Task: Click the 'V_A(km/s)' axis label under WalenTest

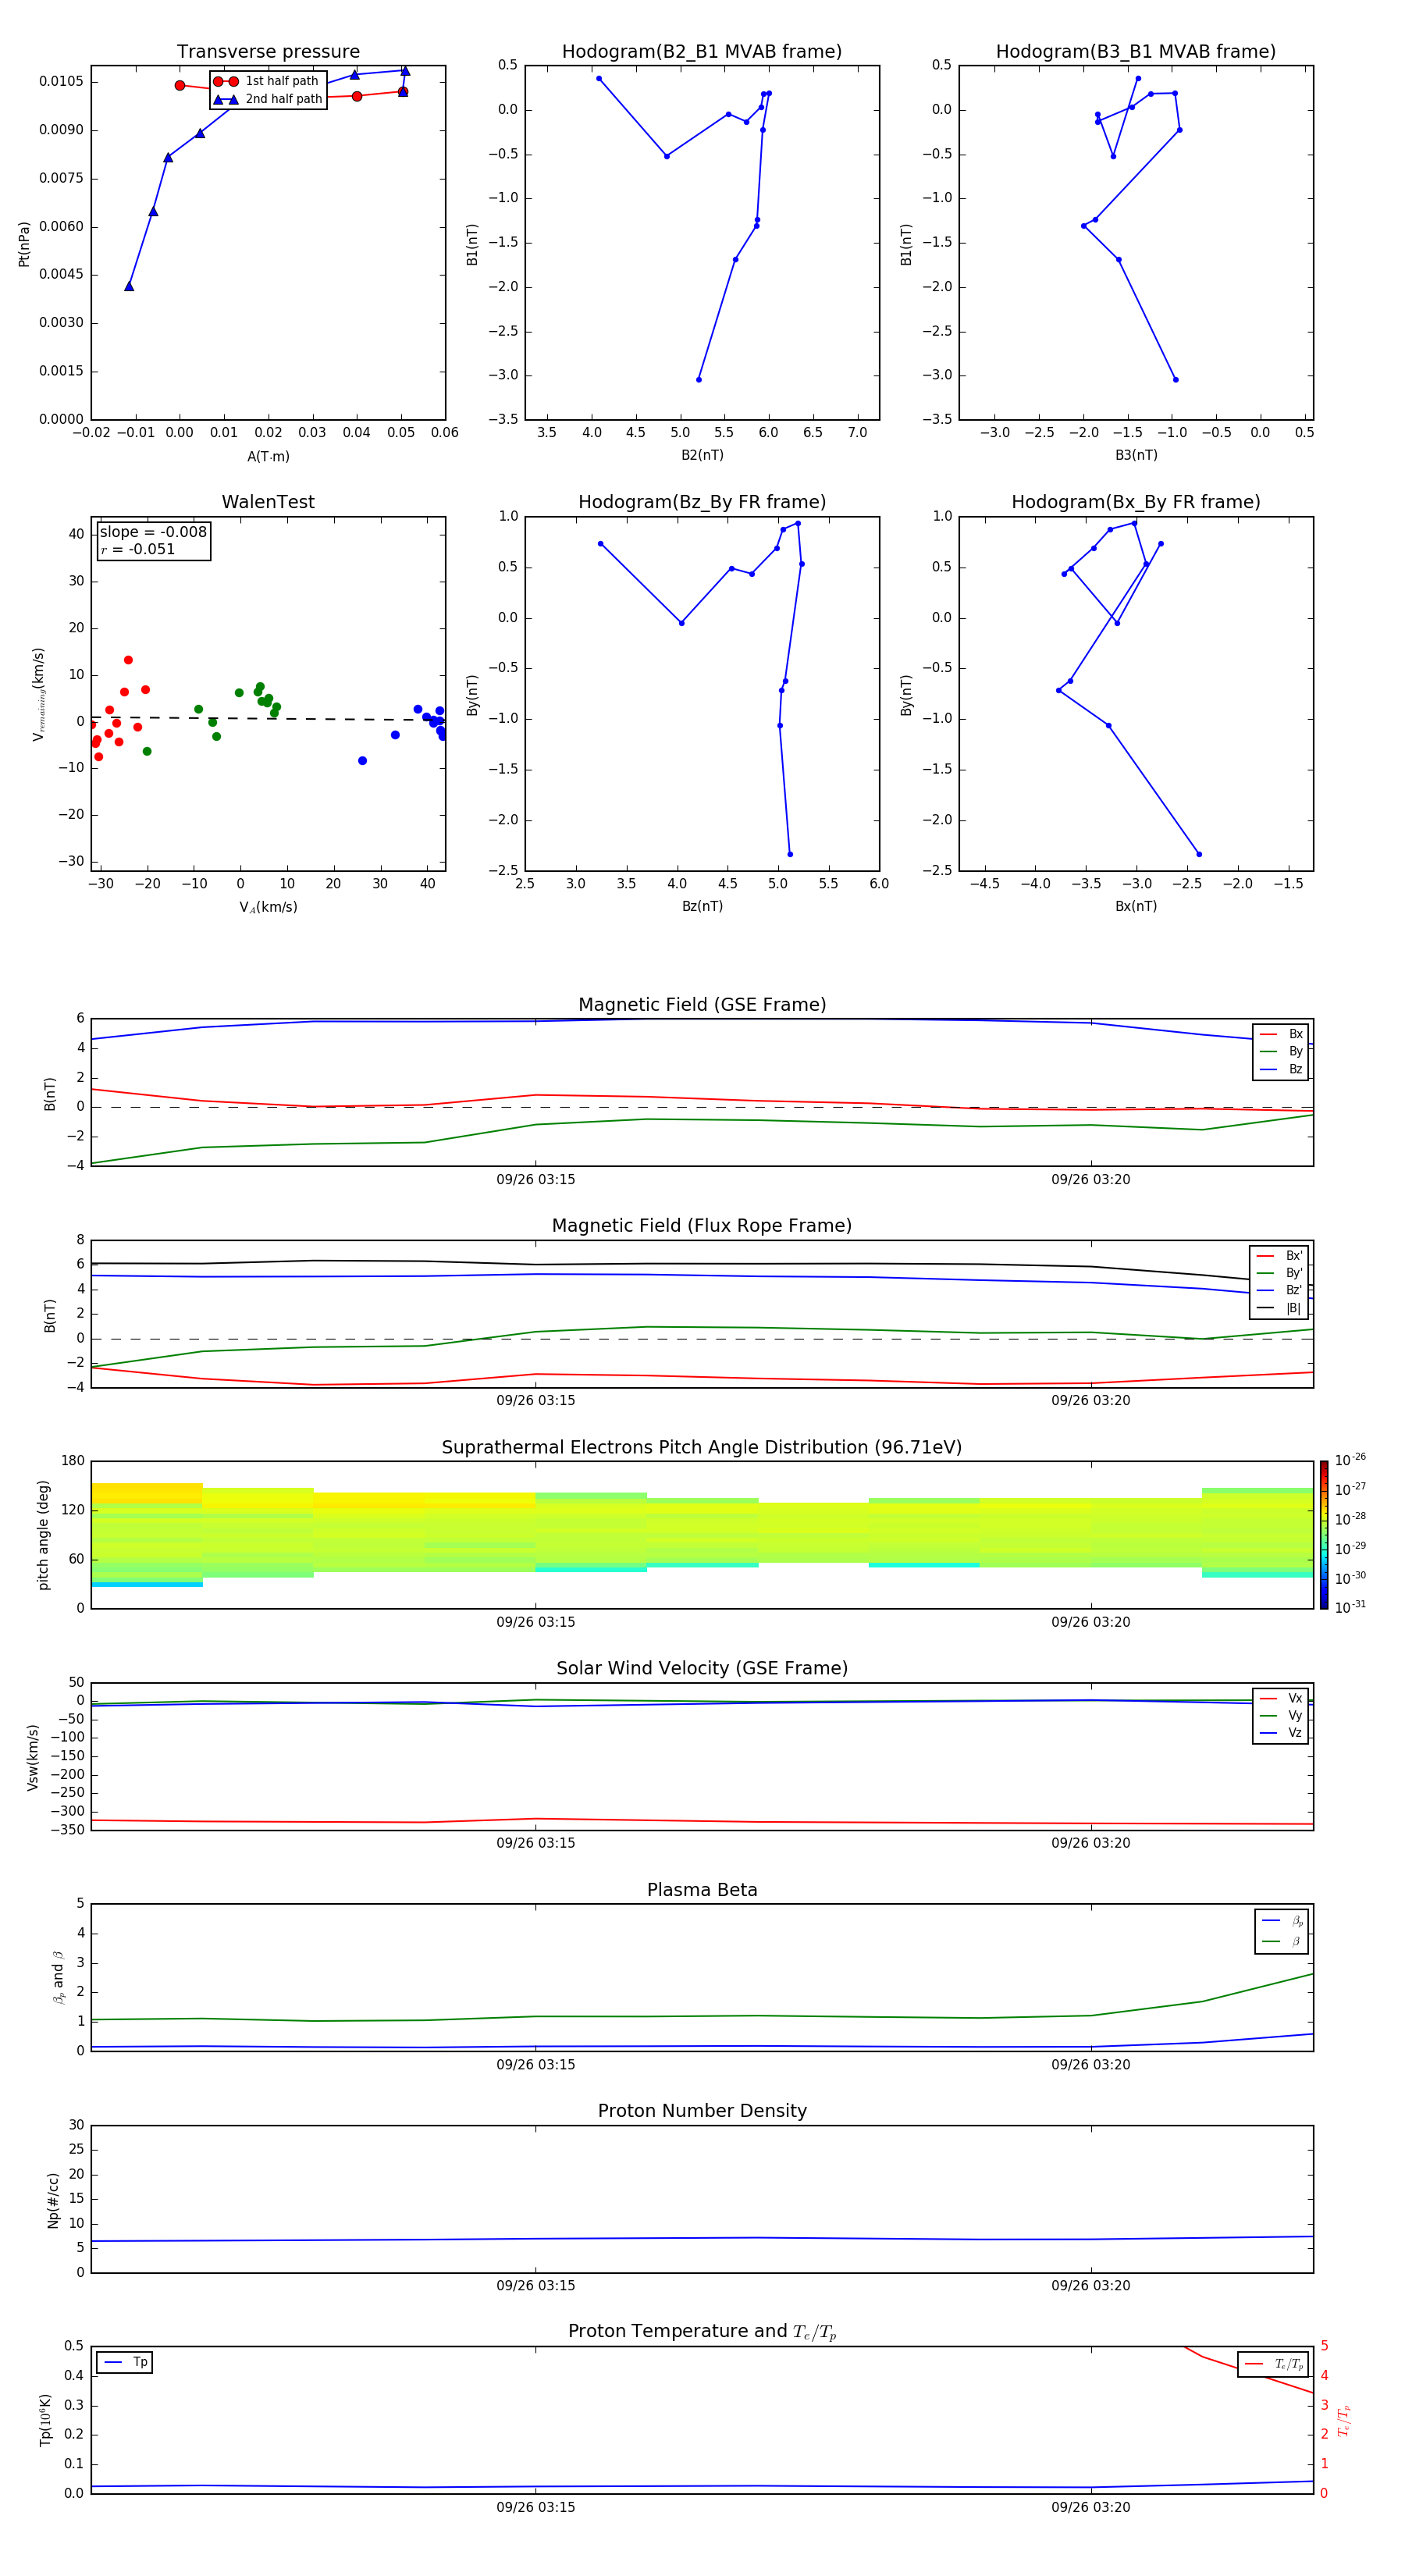Action: tap(268, 907)
